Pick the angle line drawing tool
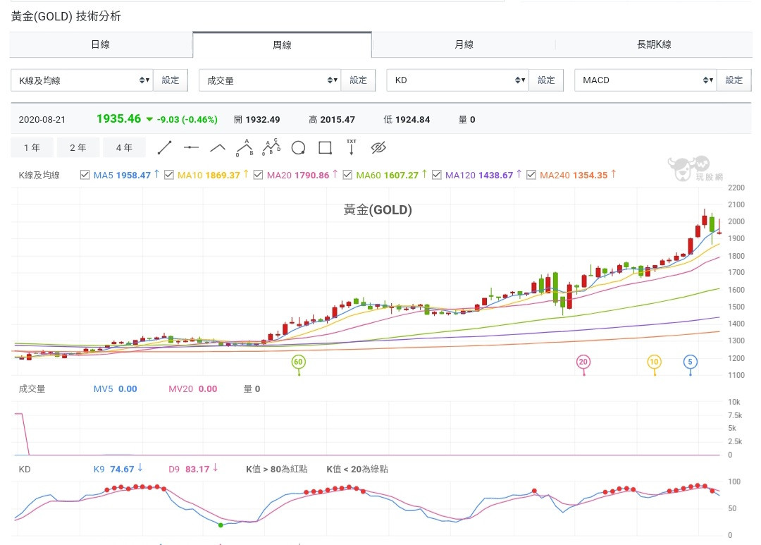 pos(218,147)
